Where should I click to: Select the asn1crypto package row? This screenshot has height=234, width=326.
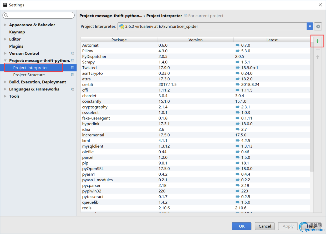click(196, 73)
